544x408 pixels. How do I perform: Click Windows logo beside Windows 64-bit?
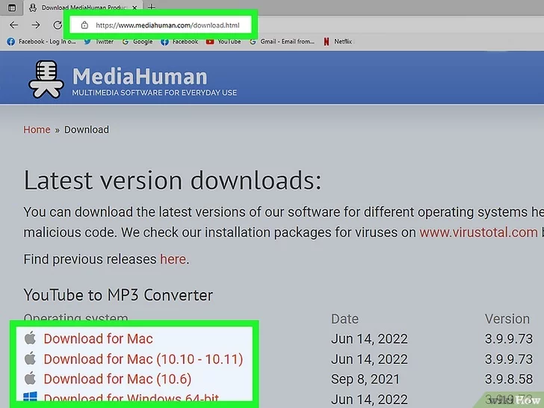[30, 397]
